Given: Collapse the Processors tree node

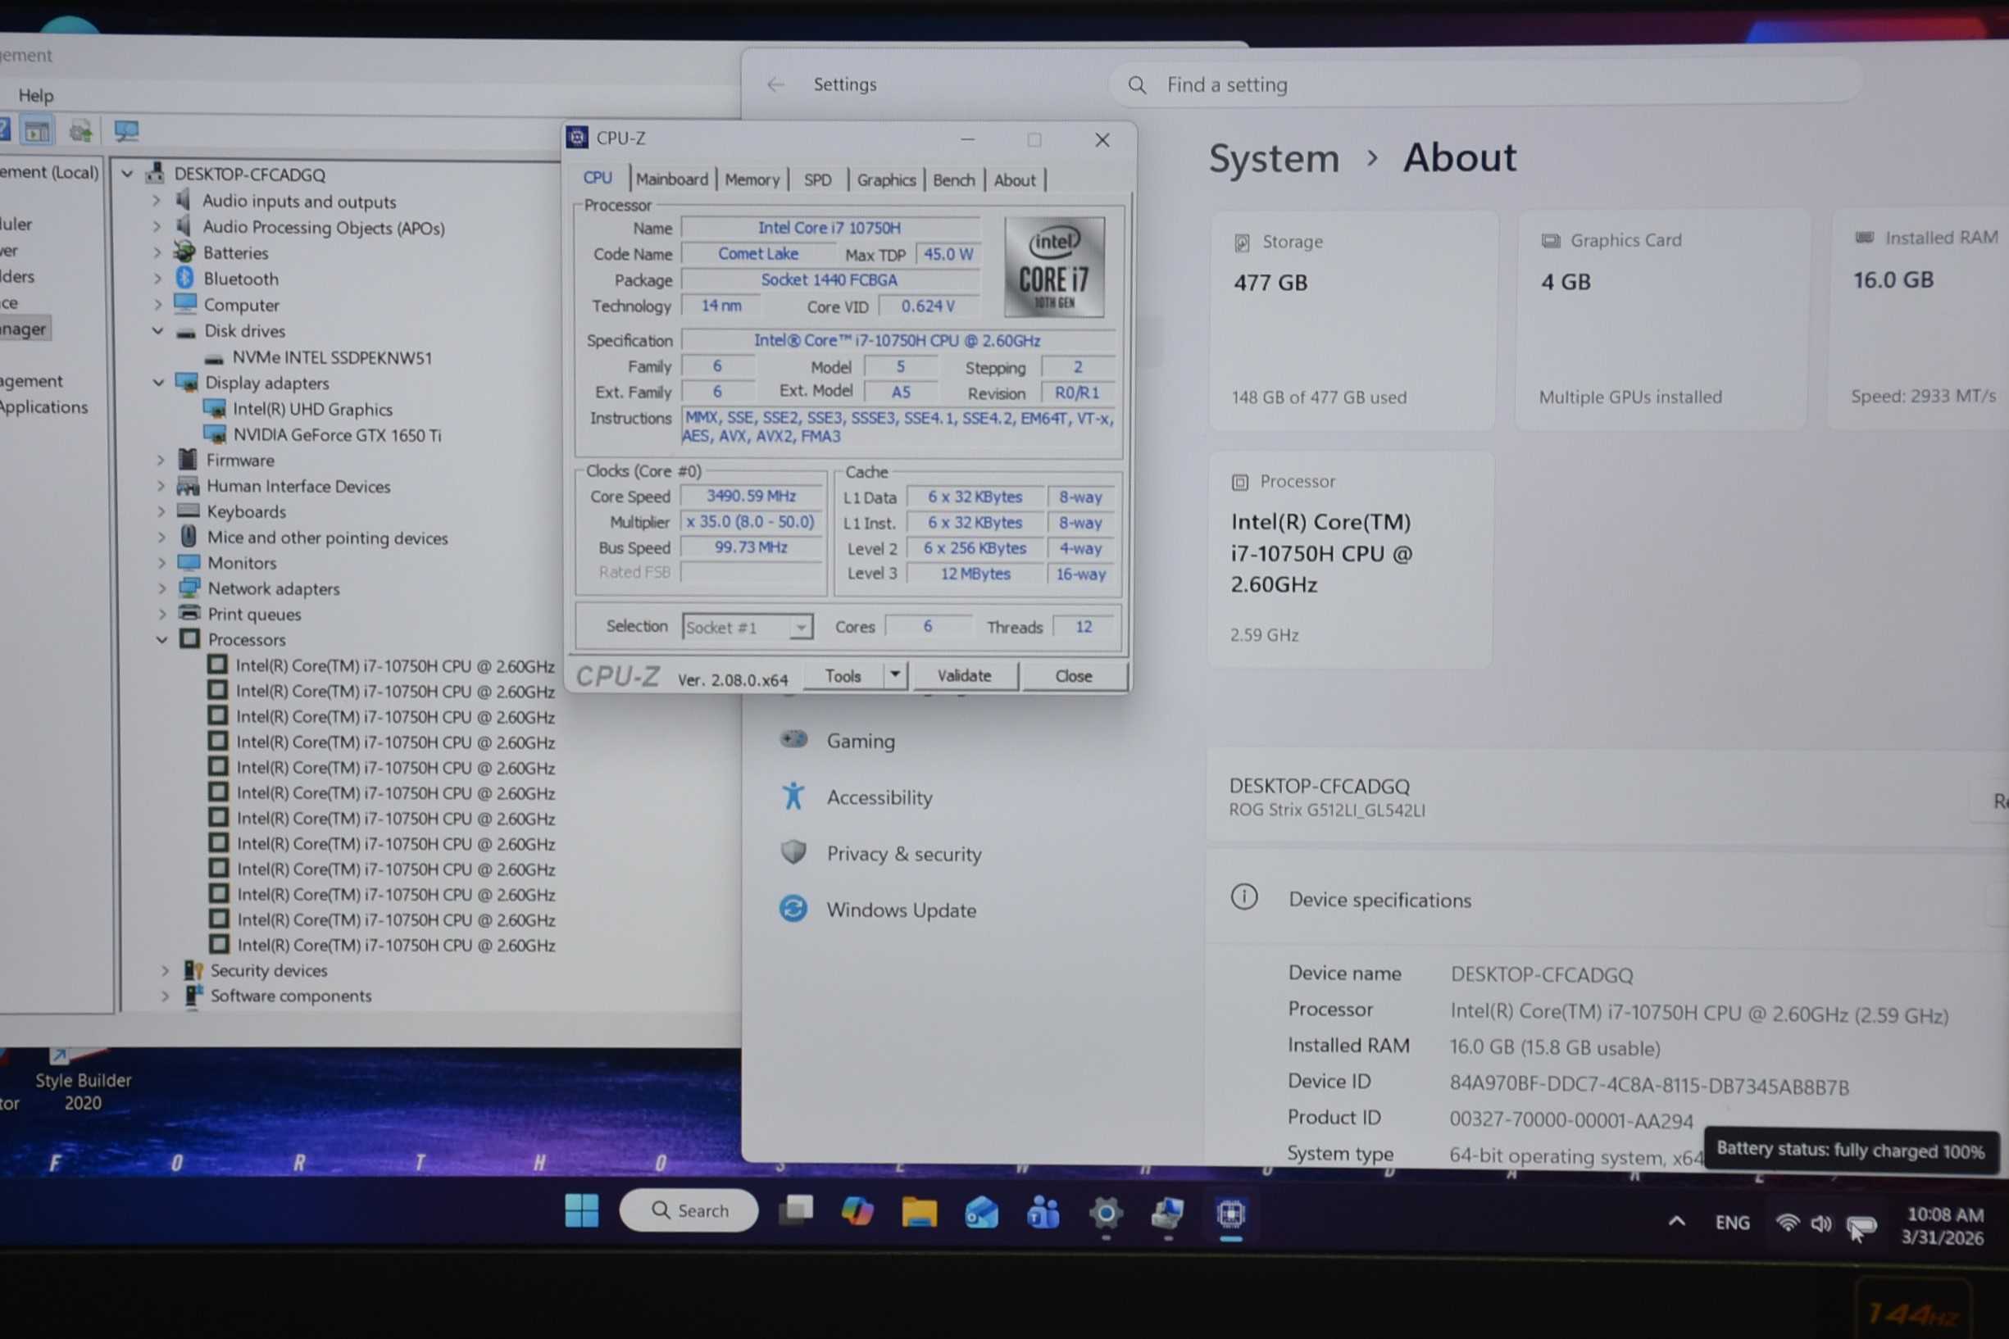Looking at the screenshot, I should coord(161,640).
